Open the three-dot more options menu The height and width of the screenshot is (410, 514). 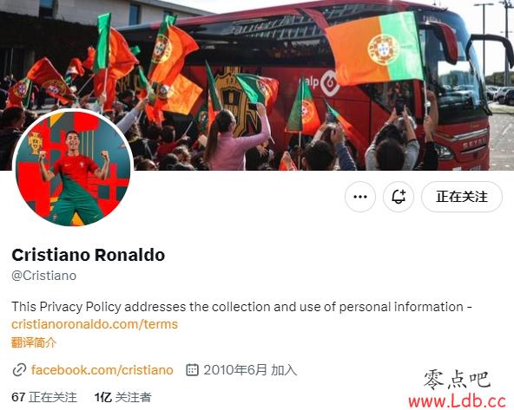[360, 197]
